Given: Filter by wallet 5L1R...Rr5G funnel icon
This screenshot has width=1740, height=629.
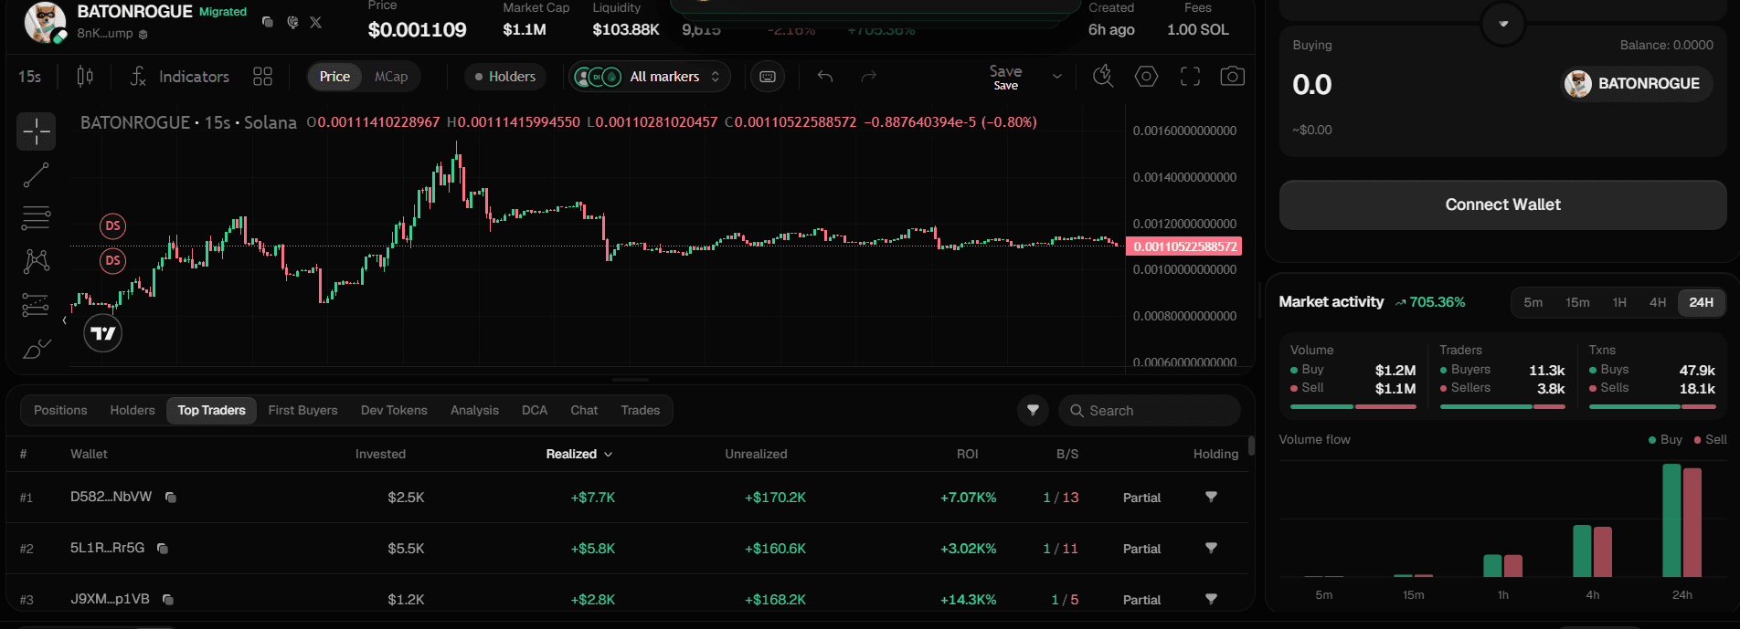Looking at the screenshot, I should 1211,548.
